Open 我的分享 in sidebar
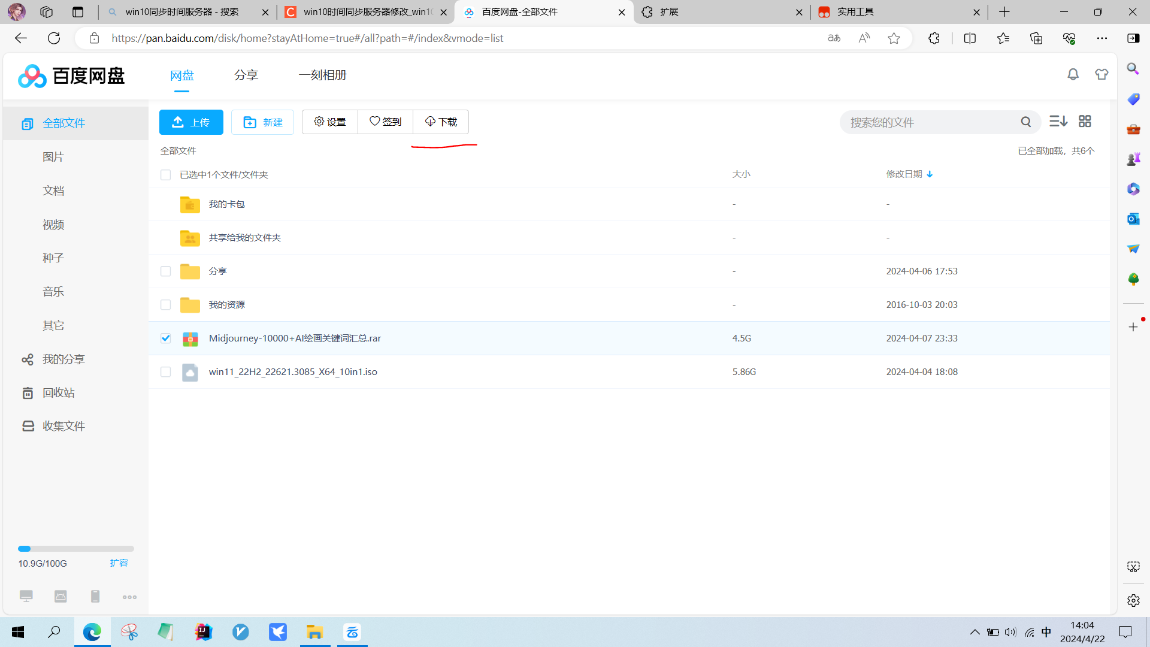 pos(63,359)
